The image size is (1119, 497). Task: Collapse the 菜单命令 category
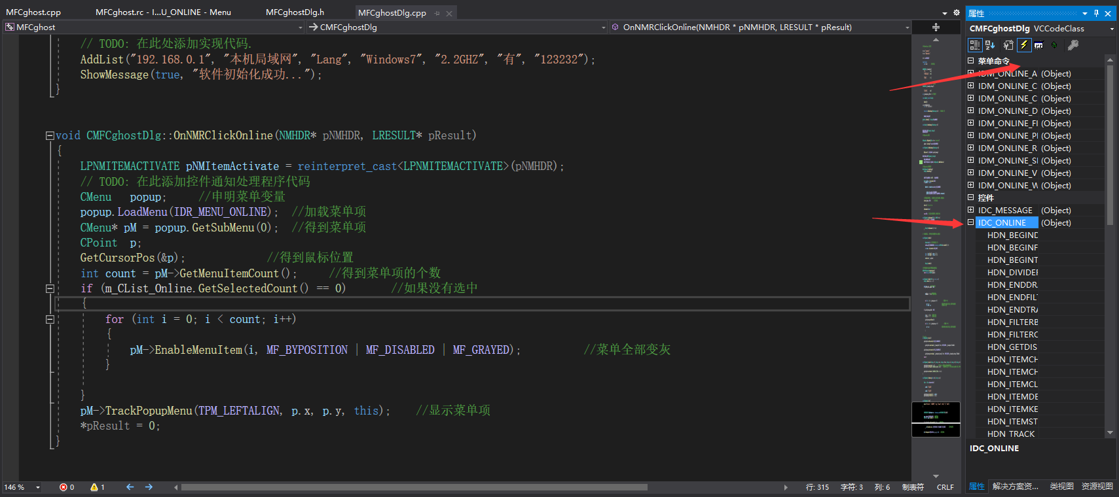point(971,61)
